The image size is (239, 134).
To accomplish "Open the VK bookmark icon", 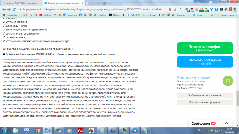I will [81, 15].
